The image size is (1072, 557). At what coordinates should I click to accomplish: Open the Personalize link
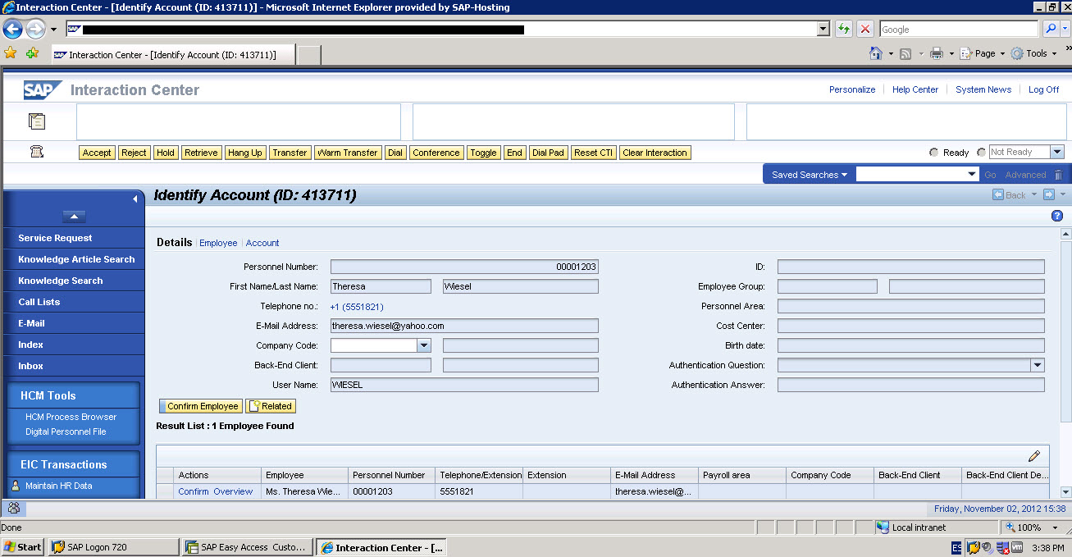pyautogui.click(x=852, y=89)
